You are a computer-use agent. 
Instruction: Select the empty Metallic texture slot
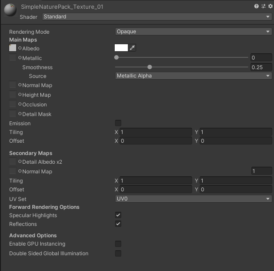point(13,57)
